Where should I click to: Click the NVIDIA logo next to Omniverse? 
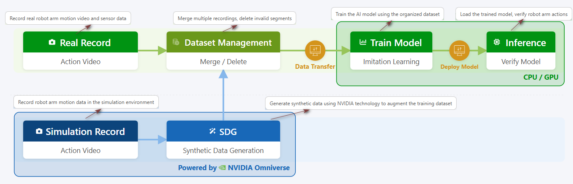pyautogui.click(x=222, y=168)
